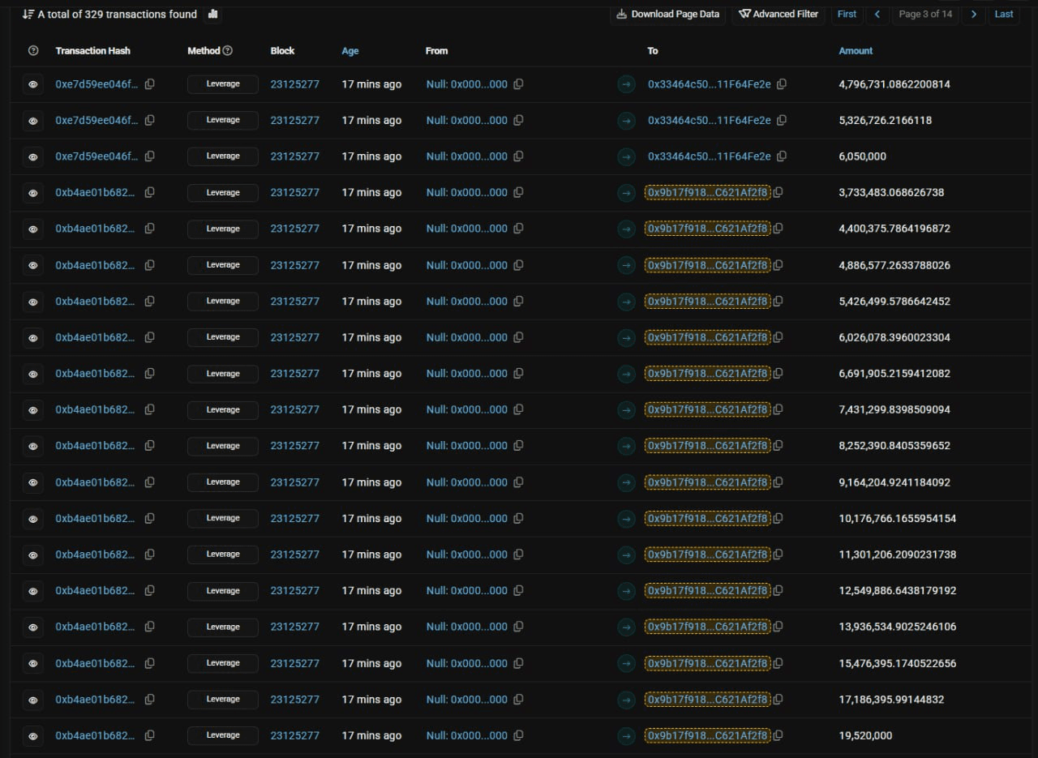Copy the From address in the 19,520,000 row
The width and height of the screenshot is (1038, 758).
click(518, 735)
